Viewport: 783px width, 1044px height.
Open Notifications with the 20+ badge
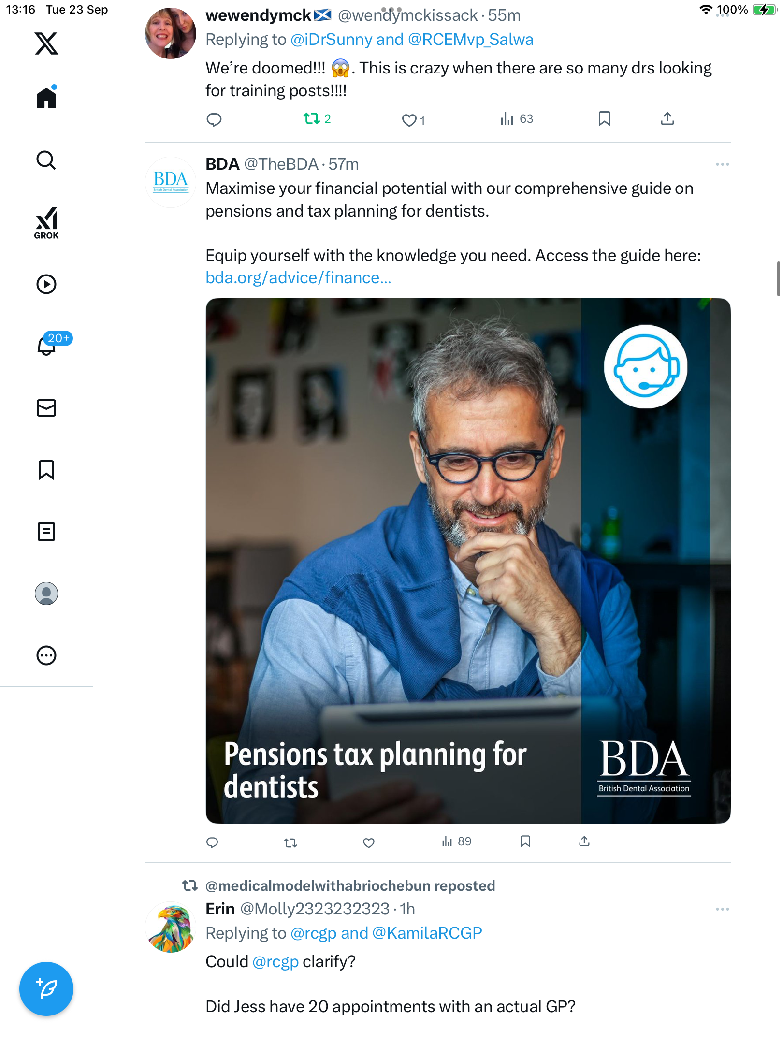[x=47, y=345]
